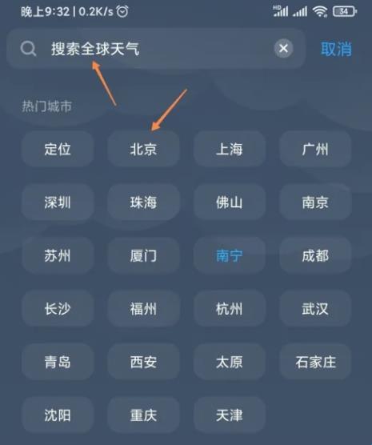Tap the HD signal strength icon
This screenshot has width=372, height=445.
(281, 11)
